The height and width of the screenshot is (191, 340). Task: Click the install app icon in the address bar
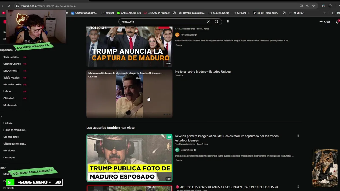pyautogui.click(x=301, y=6)
